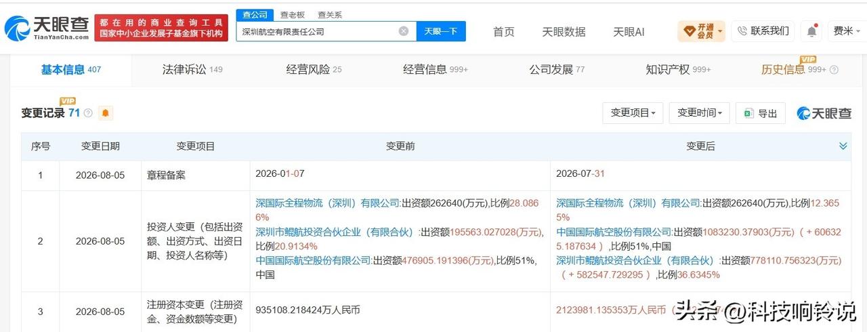Viewport: 867px width, 332px height.
Task: Click the 联系我们 button
Action: tap(763, 31)
